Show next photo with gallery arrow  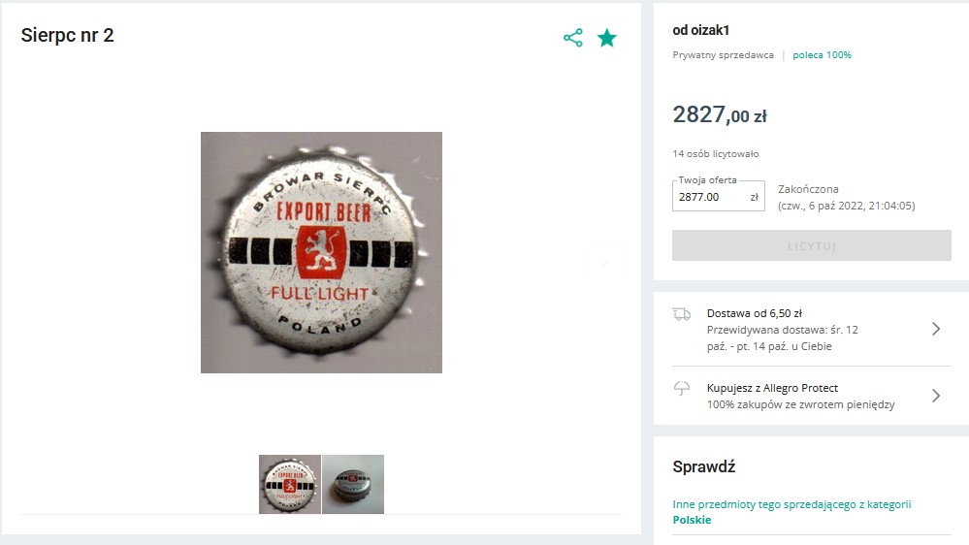coord(603,263)
